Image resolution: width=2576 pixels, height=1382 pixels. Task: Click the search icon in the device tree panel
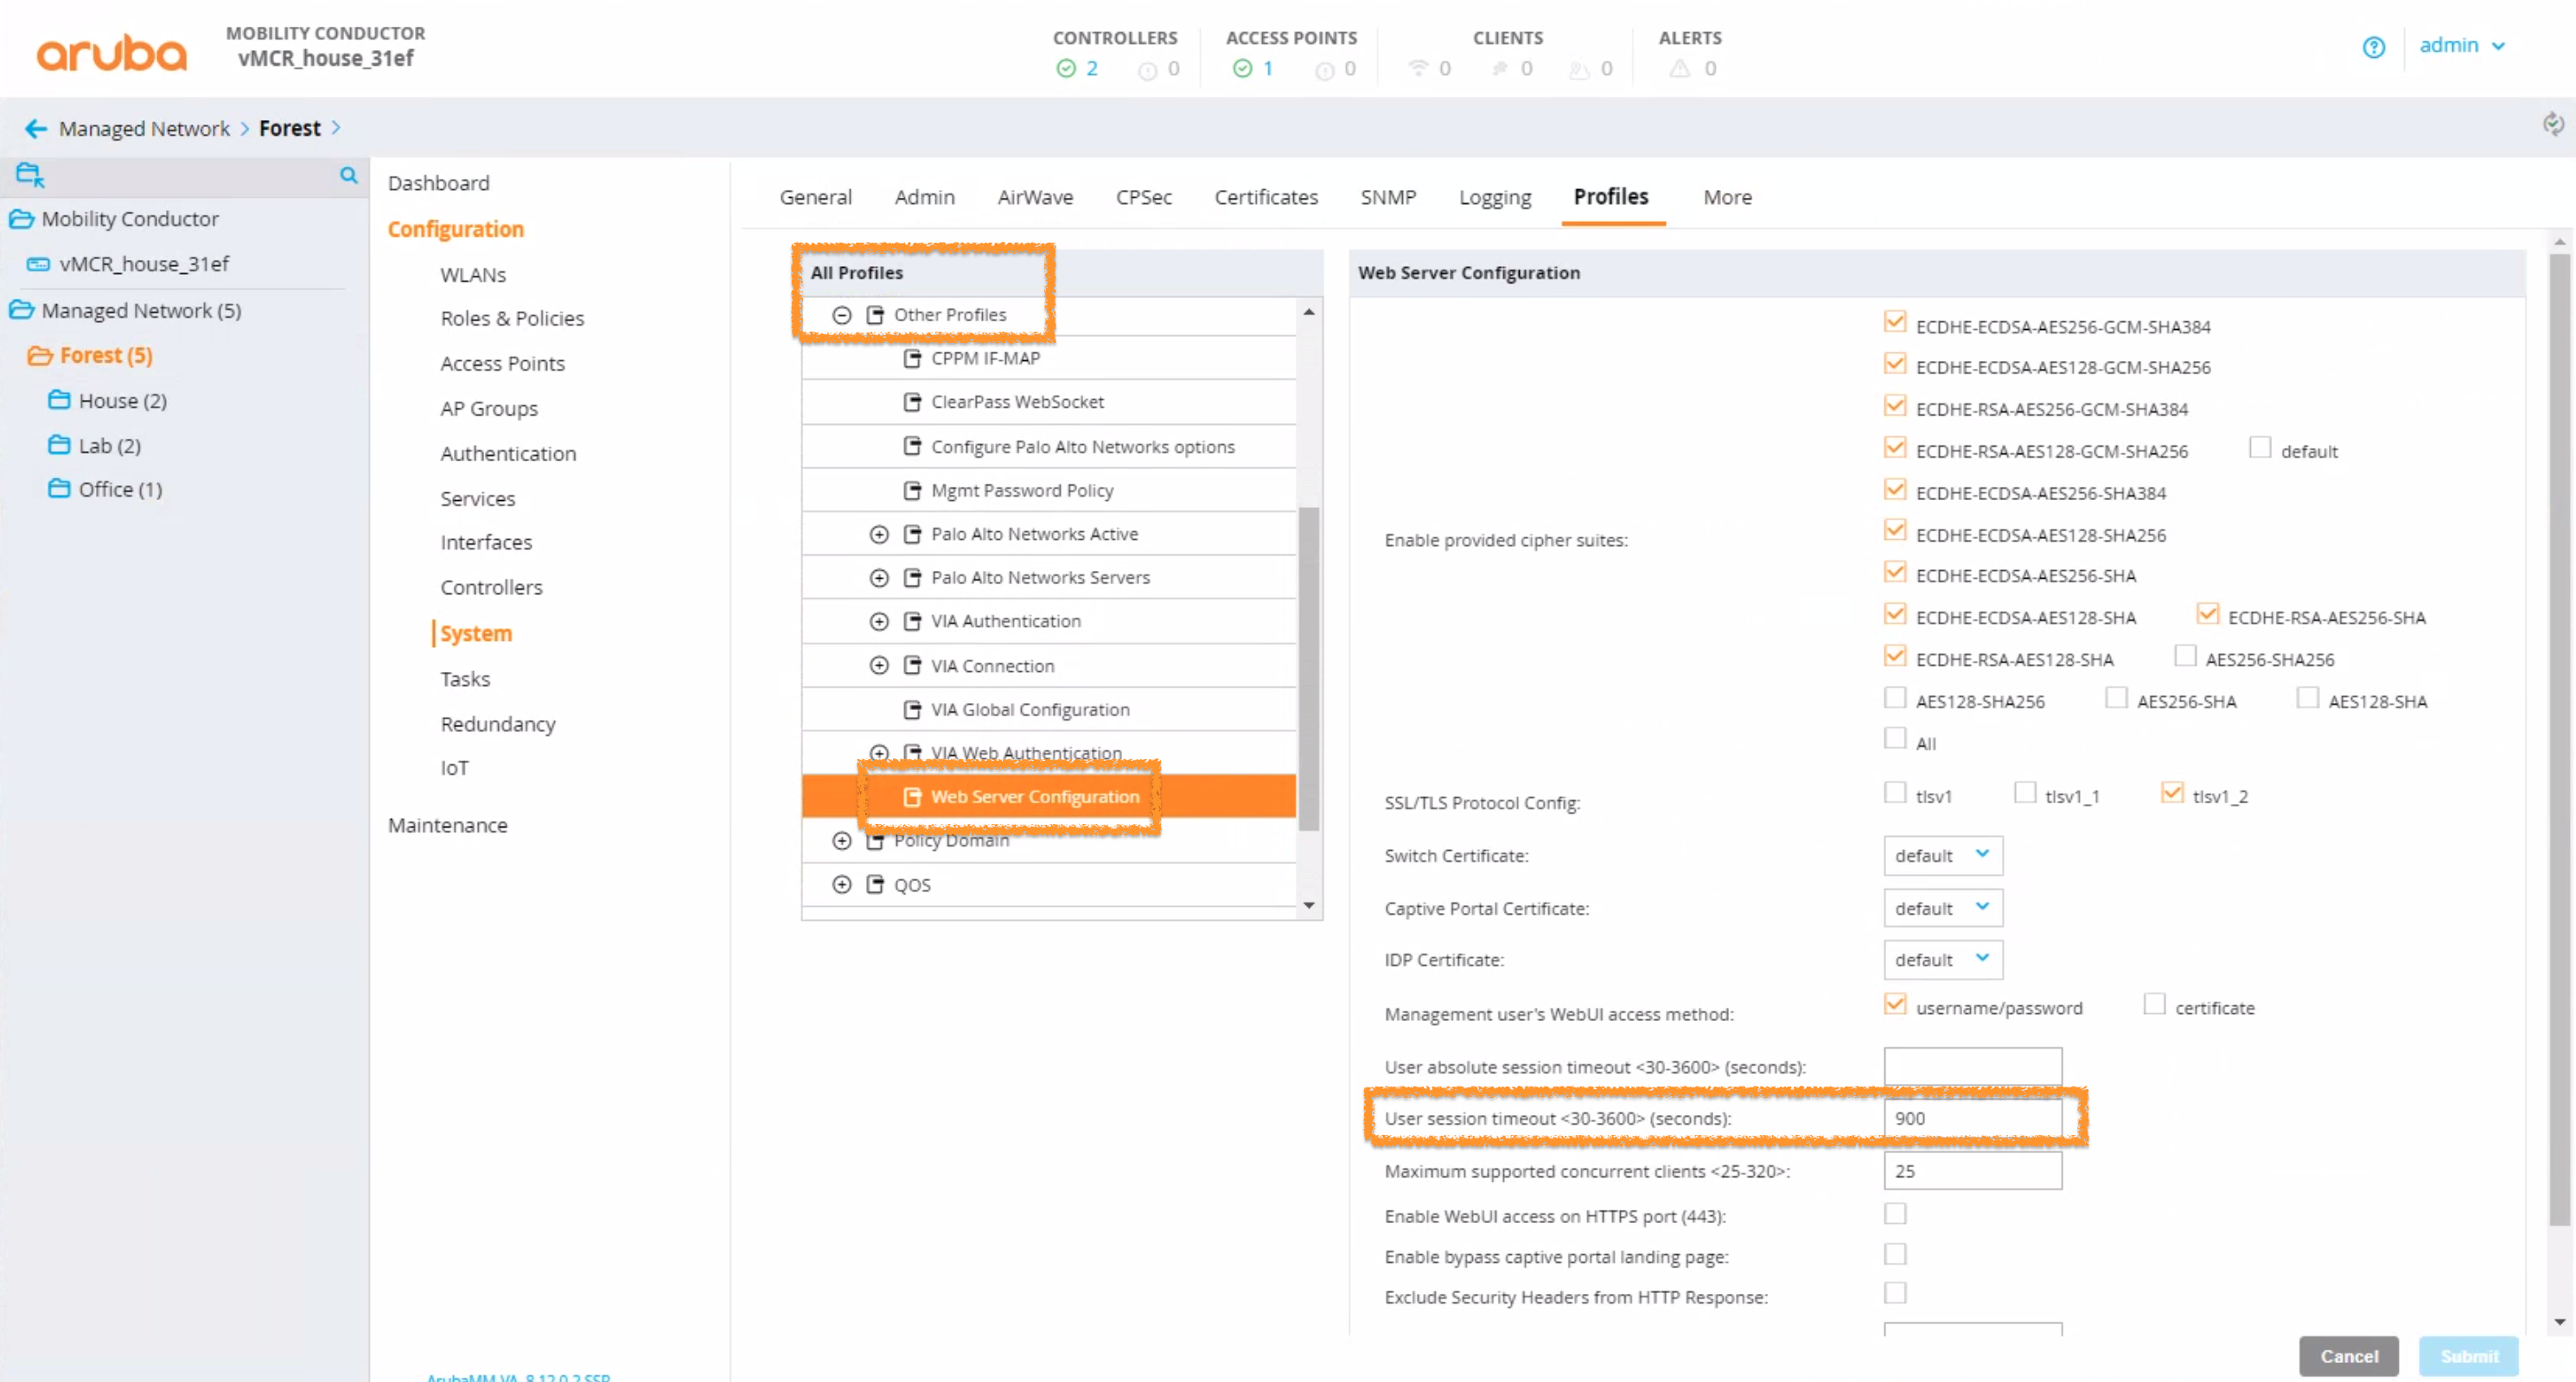[348, 176]
